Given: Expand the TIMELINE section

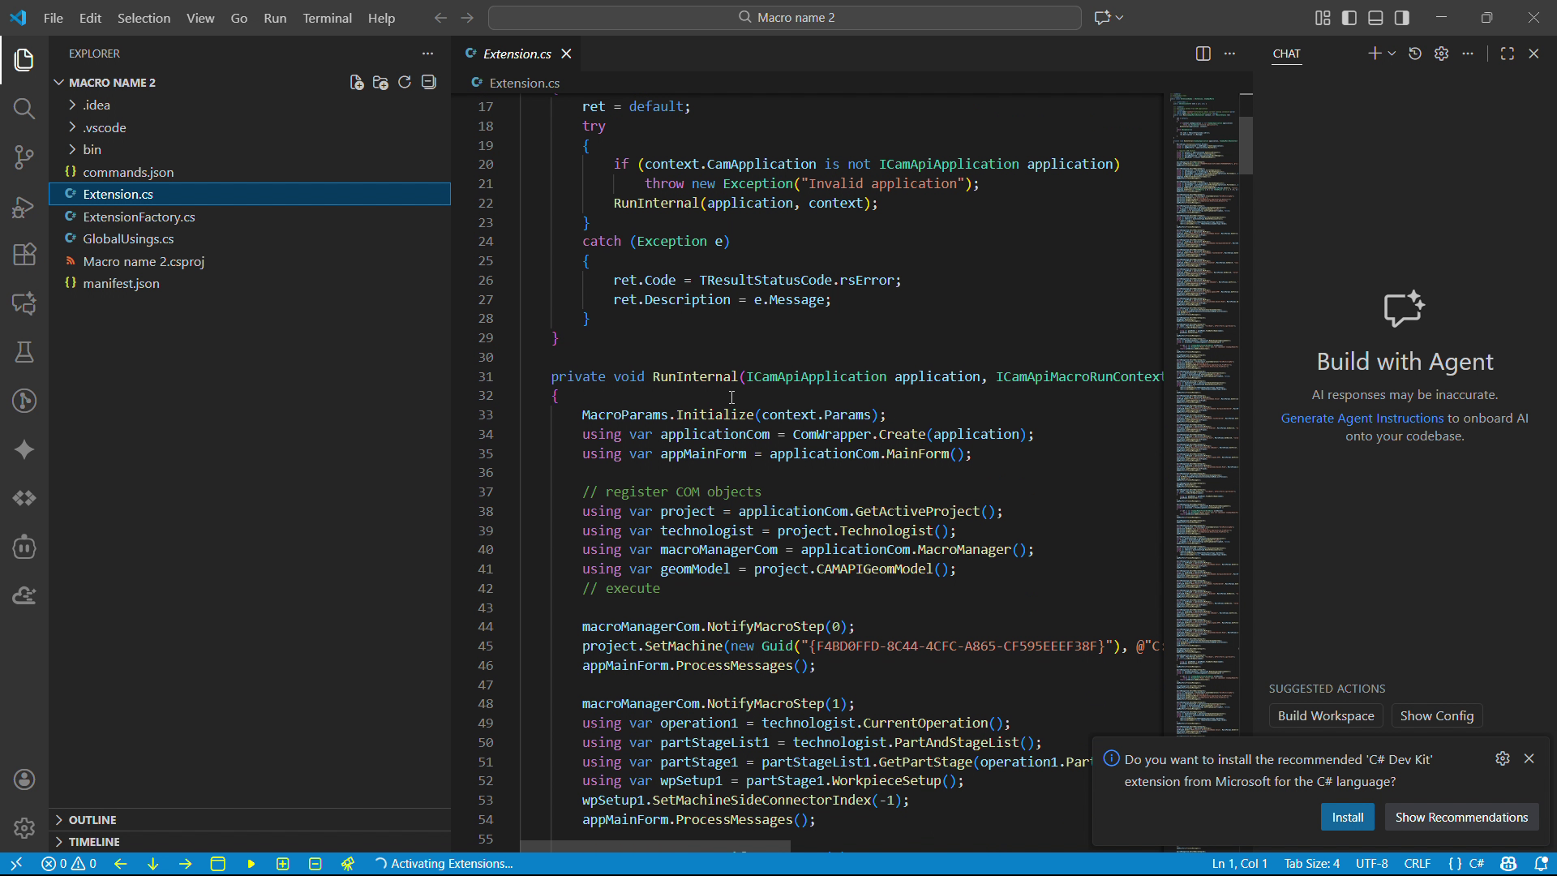Looking at the screenshot, I should point(250,842).
